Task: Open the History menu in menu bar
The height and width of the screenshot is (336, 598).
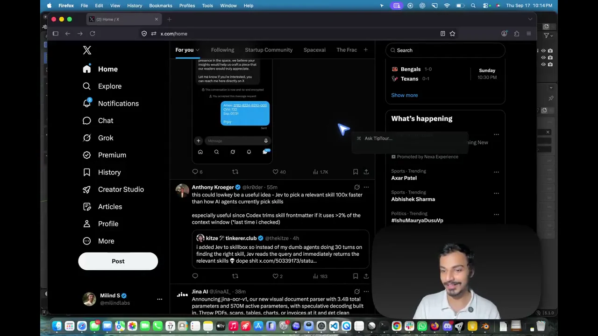Action: click(135, 6)
